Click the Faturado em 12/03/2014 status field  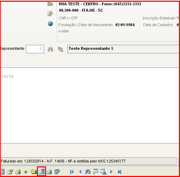[x=89, y=161]
